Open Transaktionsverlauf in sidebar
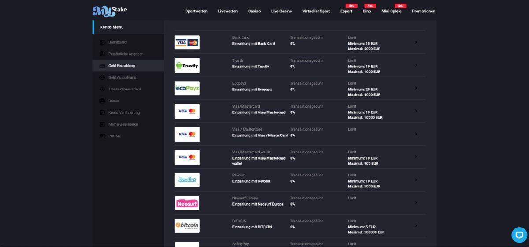This screenshot has width=529, height=247. (x=125, y=89)
